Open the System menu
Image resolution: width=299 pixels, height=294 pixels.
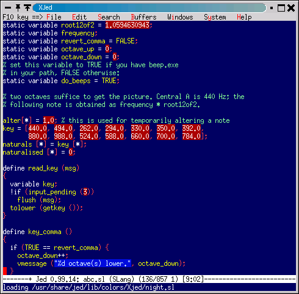215,17
